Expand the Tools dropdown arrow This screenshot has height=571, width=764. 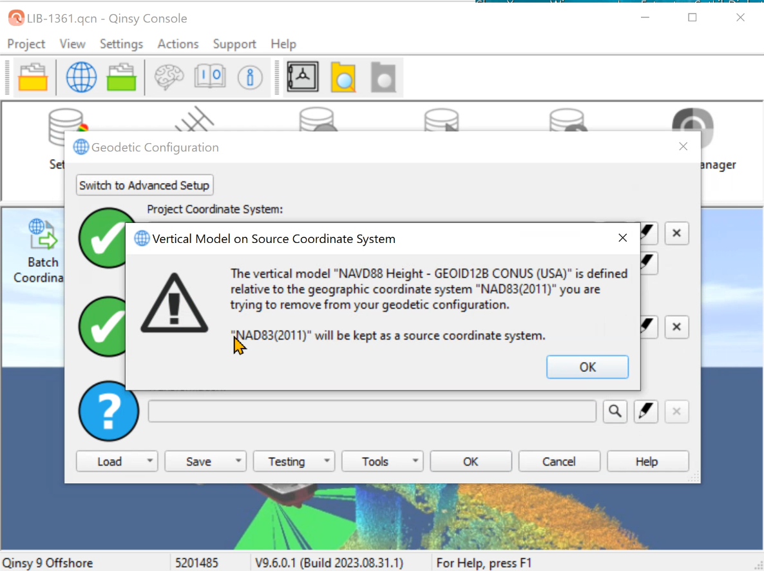[415, 461]
